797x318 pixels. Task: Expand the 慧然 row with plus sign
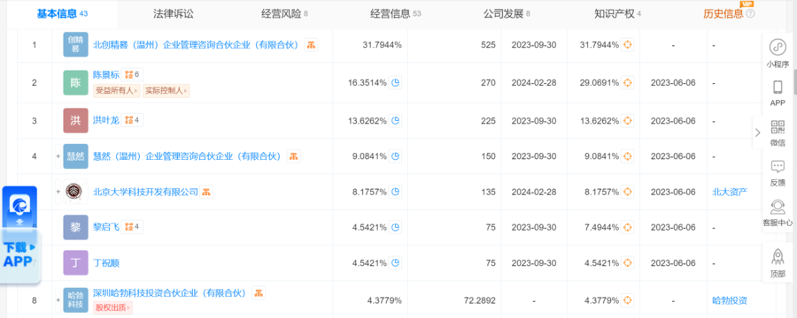tap(58, 156)
